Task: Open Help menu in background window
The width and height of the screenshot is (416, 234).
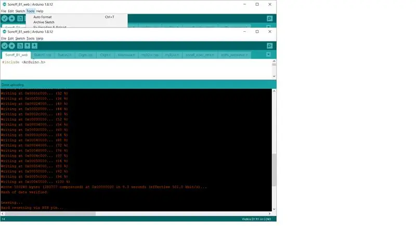Action: (x=40, y=11)
